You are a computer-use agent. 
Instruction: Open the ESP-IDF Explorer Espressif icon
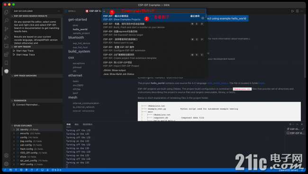(6, 71)
